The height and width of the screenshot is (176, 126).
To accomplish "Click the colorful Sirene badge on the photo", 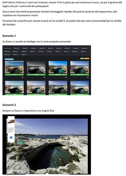I will [20, 143].
